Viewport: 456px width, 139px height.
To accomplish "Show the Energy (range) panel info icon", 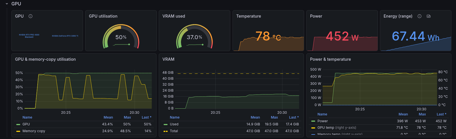I will 420,16.
